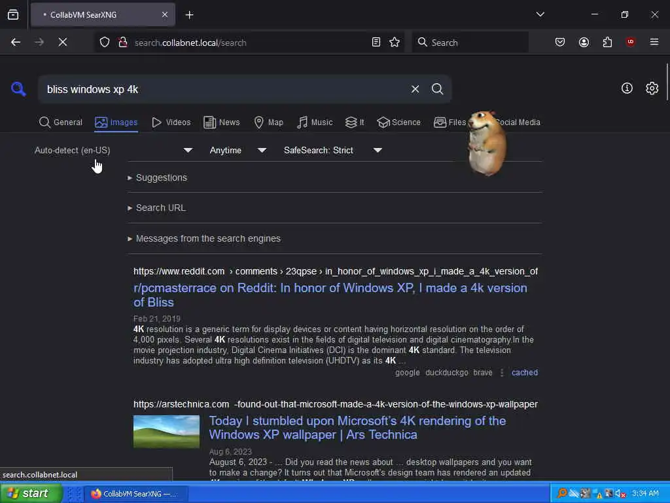Go back one page
Image resolution: width=670 pixels, height=503 pixels.
(x=16, y=43)
